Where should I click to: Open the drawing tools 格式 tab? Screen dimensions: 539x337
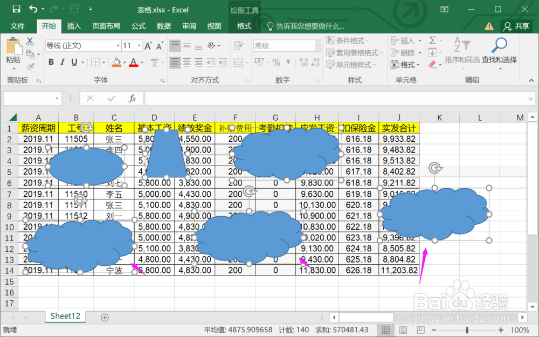click(244, 26)
